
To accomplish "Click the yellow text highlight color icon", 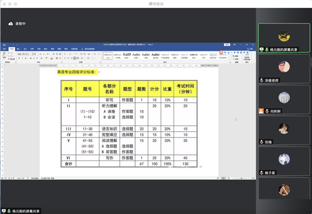I will coord(47,58).
